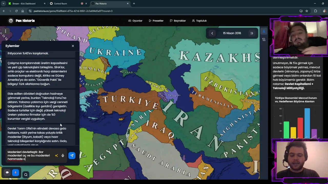Click the site info icon in address bar
The height and width of the screenshot is (184, 328).
30,11
